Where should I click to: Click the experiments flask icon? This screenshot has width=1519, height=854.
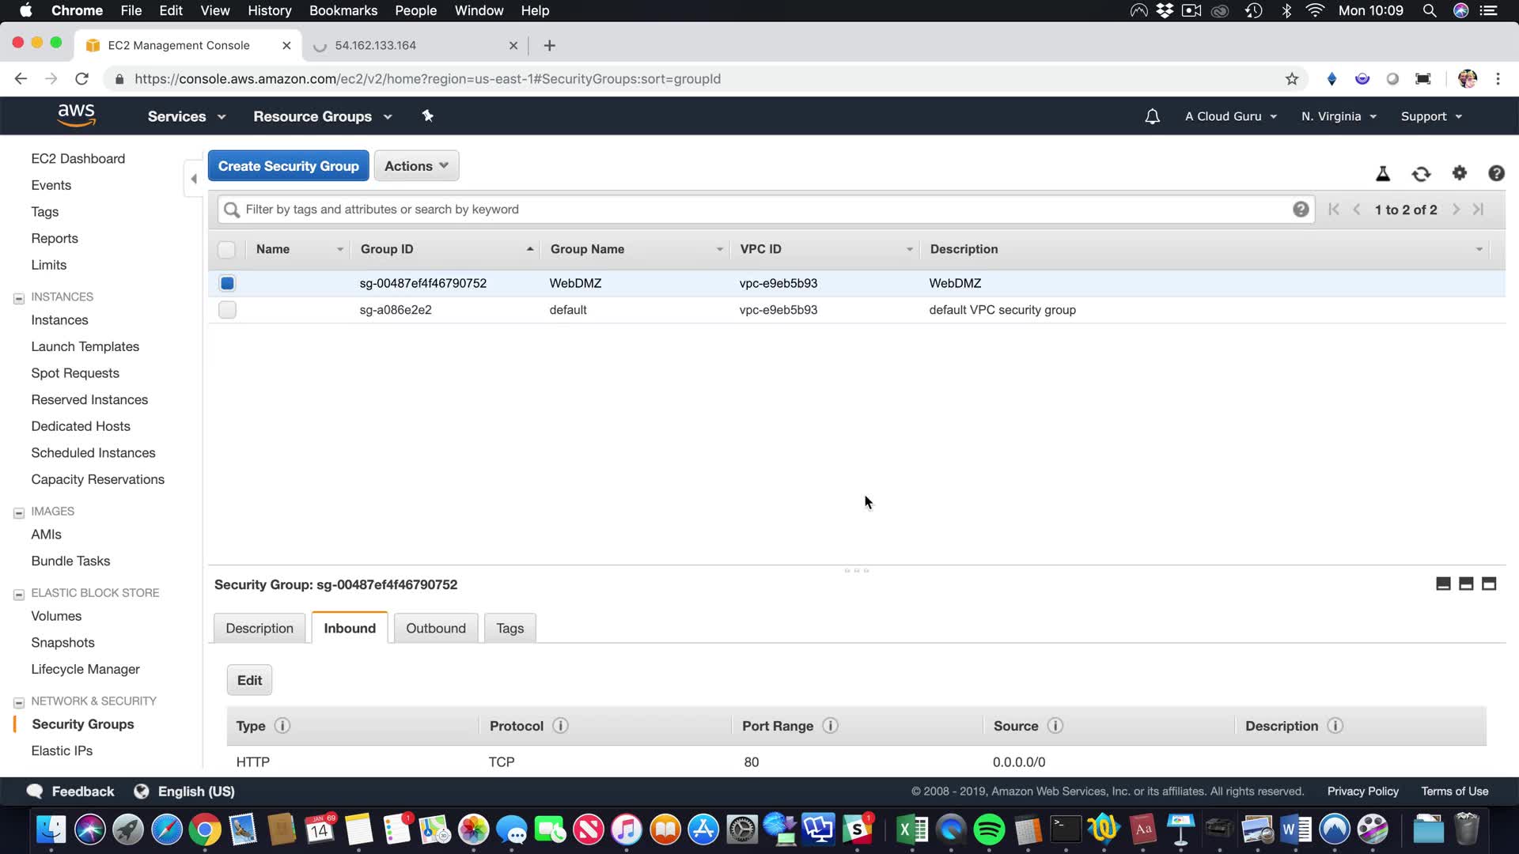click(x=1383, y=174)
